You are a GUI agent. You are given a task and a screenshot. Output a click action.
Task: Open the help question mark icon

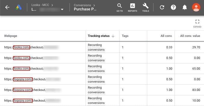point(173,7)
